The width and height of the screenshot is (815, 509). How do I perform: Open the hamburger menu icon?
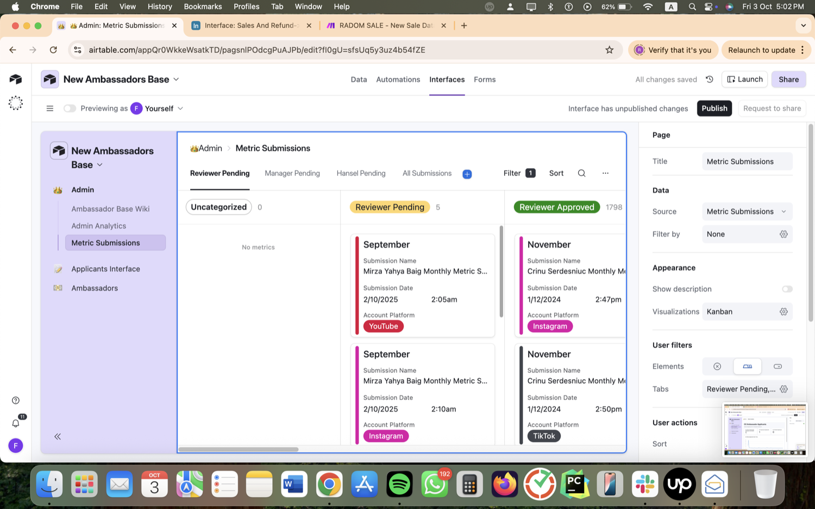(50, 109)
